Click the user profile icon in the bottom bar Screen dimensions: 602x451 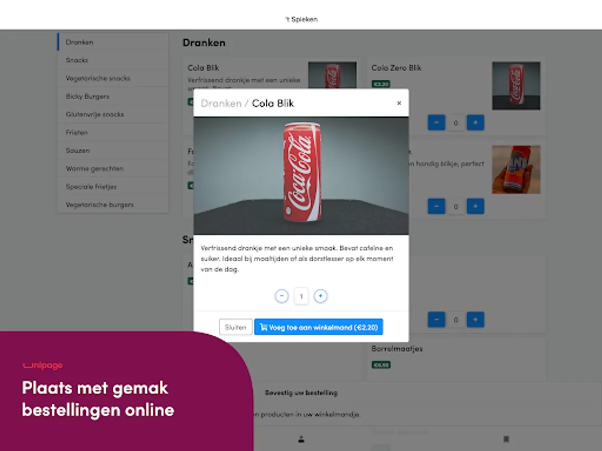coord(301,439)
